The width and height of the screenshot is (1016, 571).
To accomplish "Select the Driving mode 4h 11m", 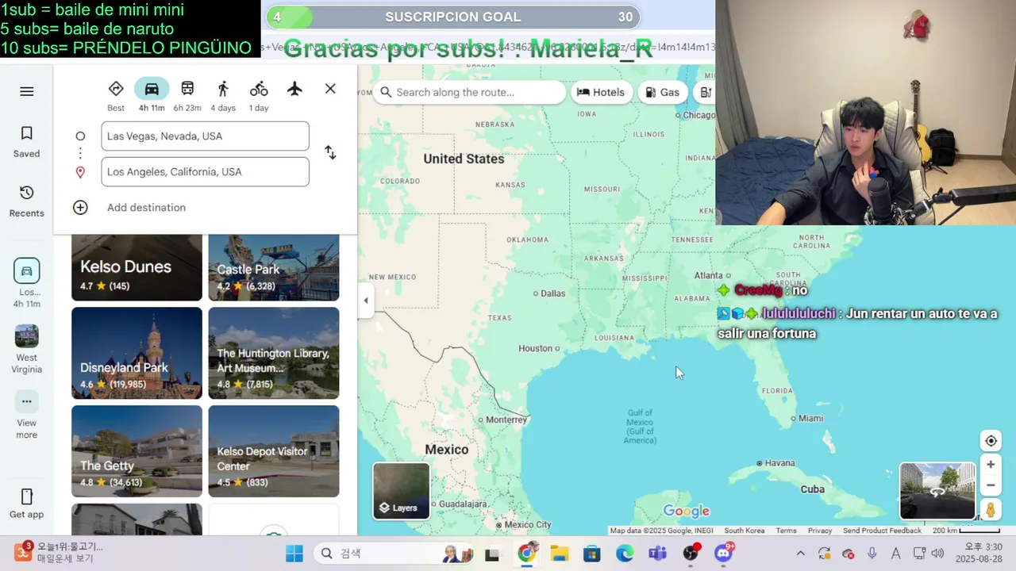I will (x=152, y=96).
